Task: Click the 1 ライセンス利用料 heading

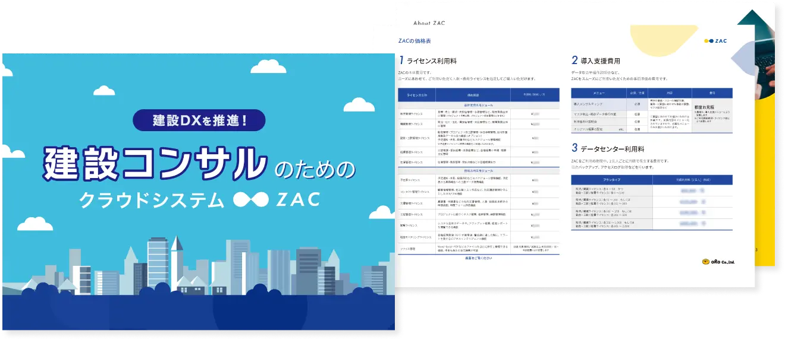Action: point(428,60)
